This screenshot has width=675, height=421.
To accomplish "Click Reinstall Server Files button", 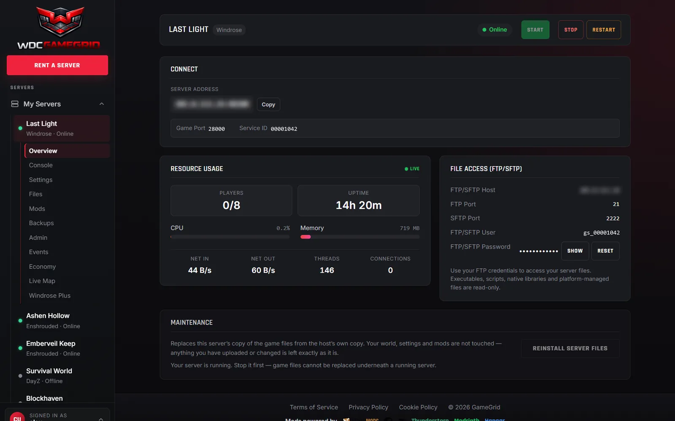I will [570, 349].
